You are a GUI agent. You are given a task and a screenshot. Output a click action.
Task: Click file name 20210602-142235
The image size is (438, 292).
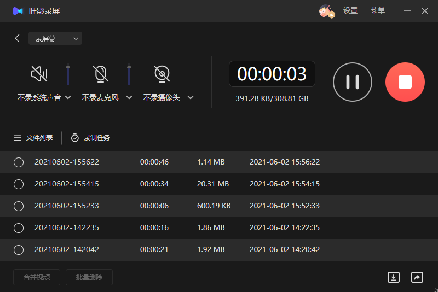coord(67,227)
